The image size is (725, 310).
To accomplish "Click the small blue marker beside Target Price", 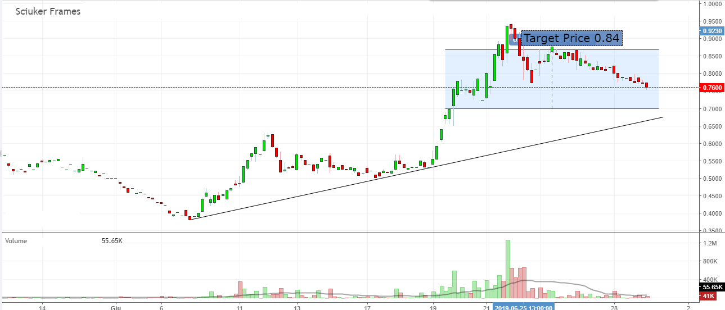I will [x=514, y=39].
